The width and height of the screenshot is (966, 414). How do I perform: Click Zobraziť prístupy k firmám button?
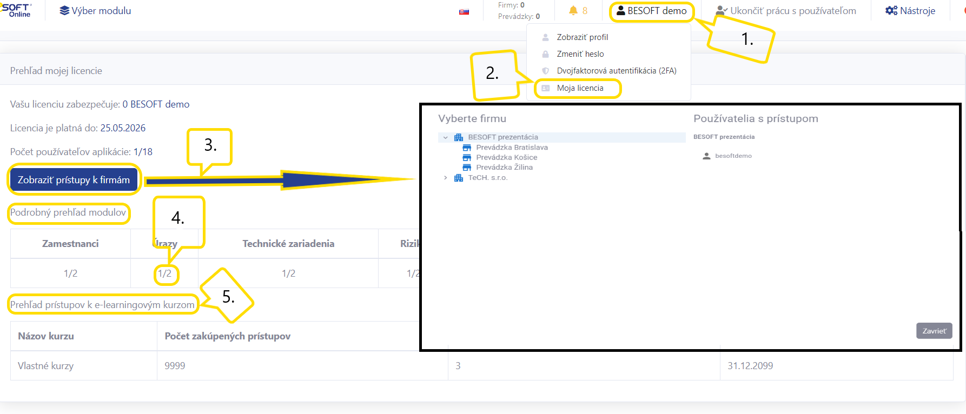[x=74, y=180]
